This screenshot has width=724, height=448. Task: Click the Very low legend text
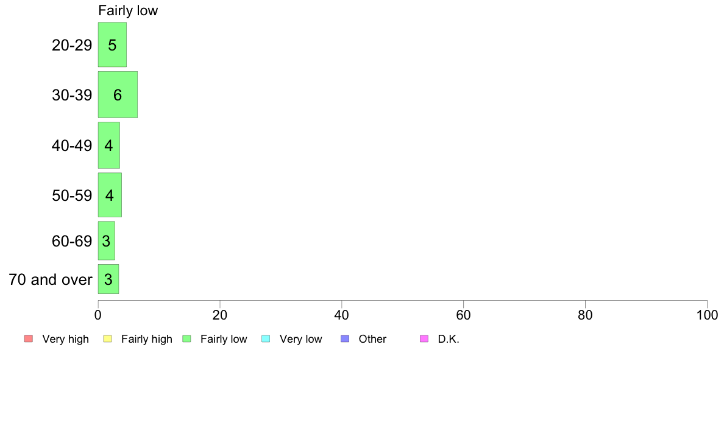tap(300, 339)
